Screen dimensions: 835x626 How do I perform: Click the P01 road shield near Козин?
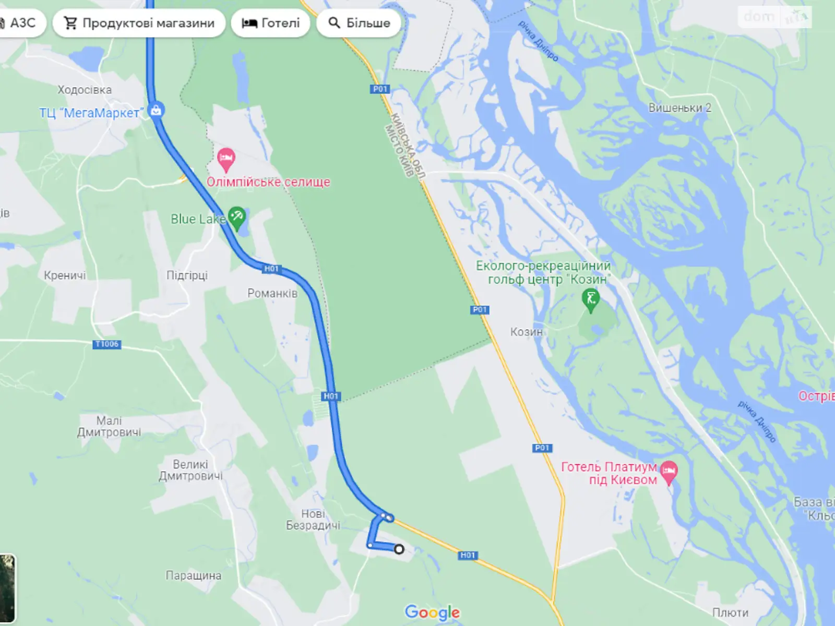click(480, 310)
